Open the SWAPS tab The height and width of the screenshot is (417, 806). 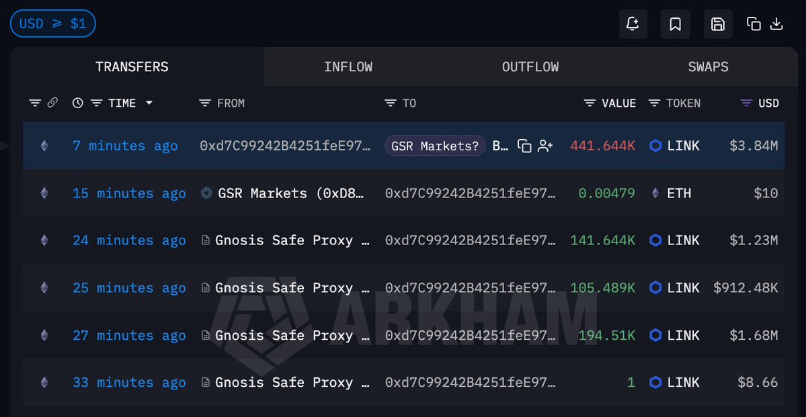[708, 66]
